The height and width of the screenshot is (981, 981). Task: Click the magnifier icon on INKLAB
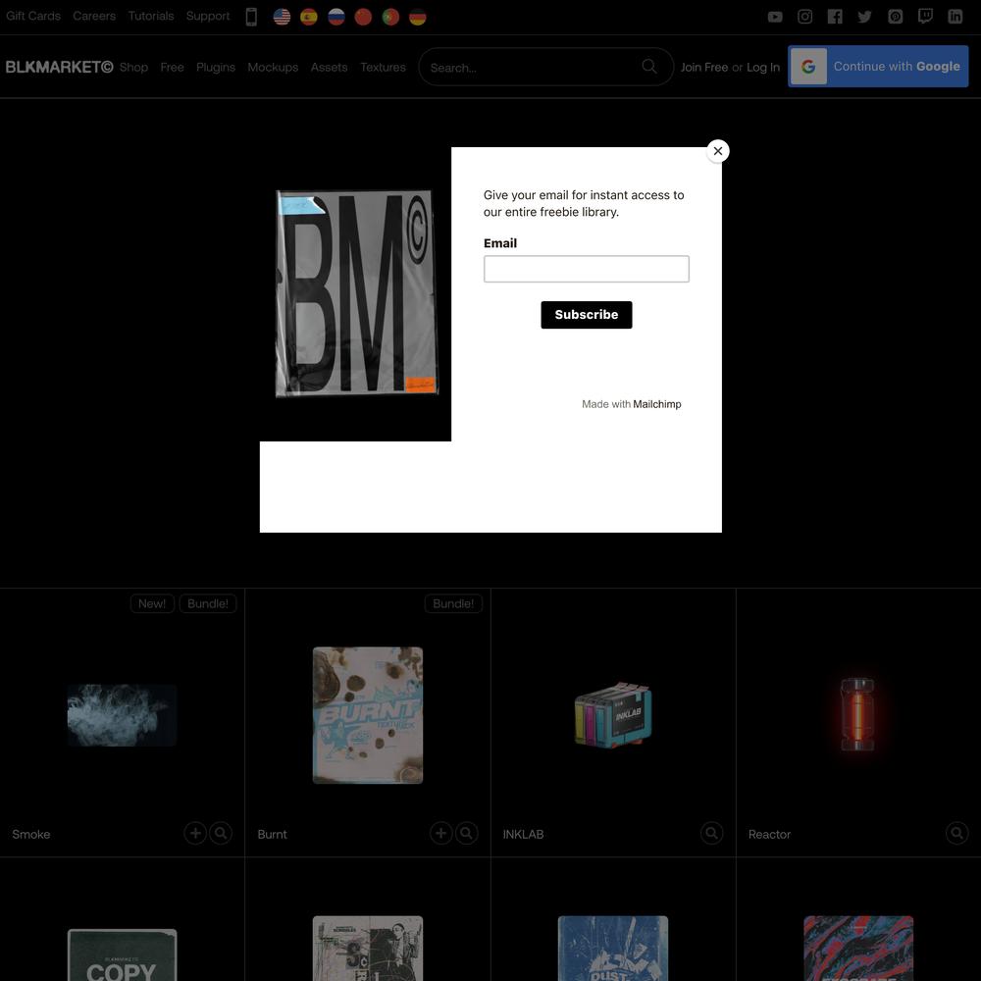coord(711,833)
